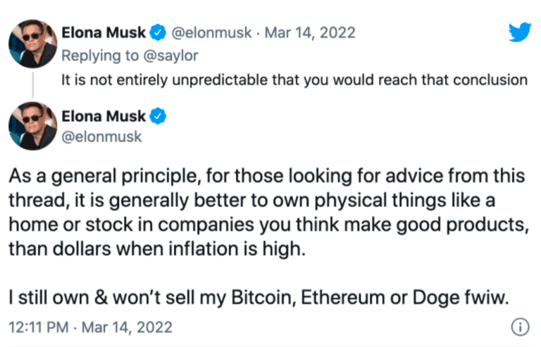541x347 pixels.
Task: Open the "12:11 PM · Mar 14, 2022" timestamp
Action: [x=91, y=327]
